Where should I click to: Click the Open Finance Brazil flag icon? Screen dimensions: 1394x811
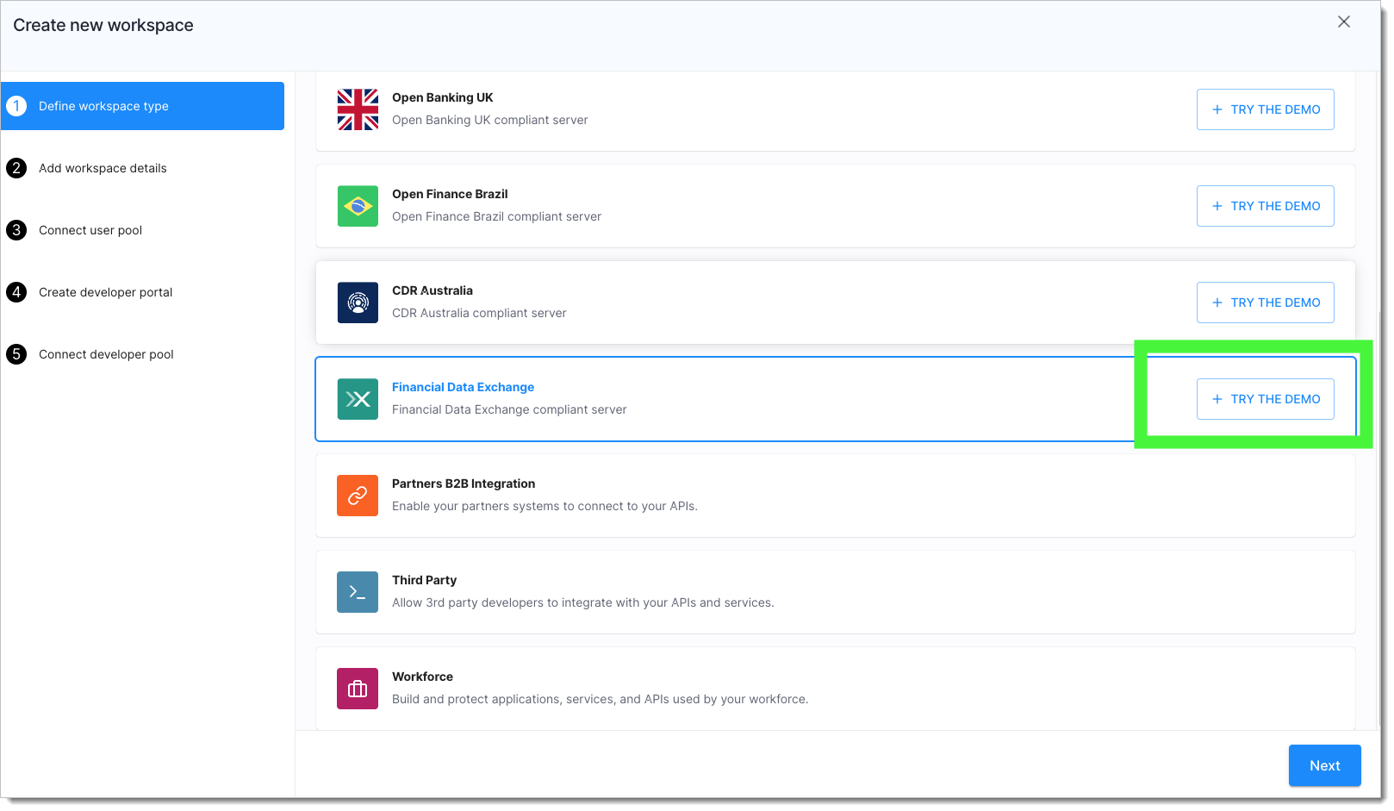coord(358,206)
